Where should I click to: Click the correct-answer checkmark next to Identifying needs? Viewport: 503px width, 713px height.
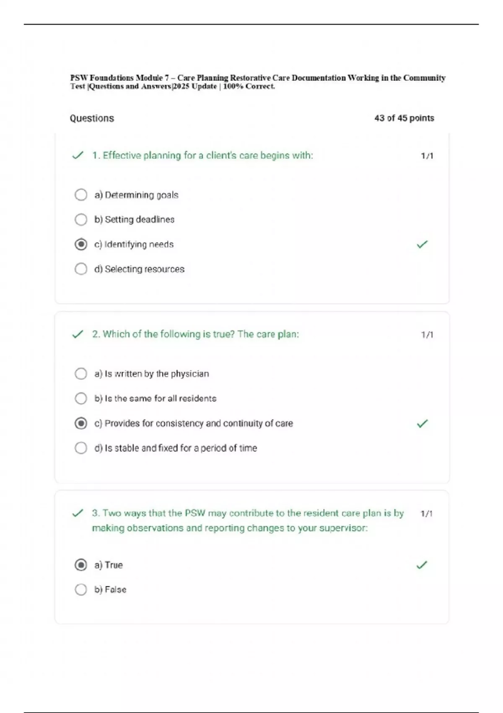point(422,244)
